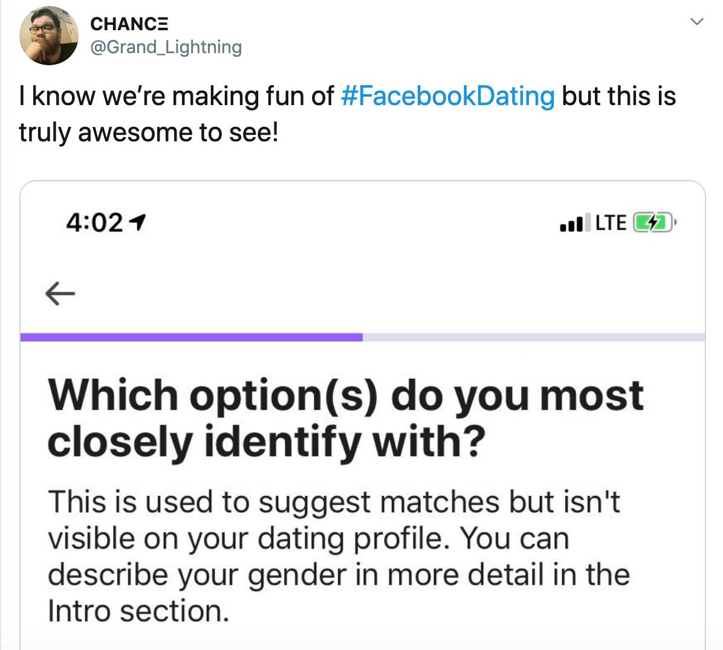Open the #FacebookDating hashtag
The width and height of the screenshot is (723, 650).
tap(447, 96)
